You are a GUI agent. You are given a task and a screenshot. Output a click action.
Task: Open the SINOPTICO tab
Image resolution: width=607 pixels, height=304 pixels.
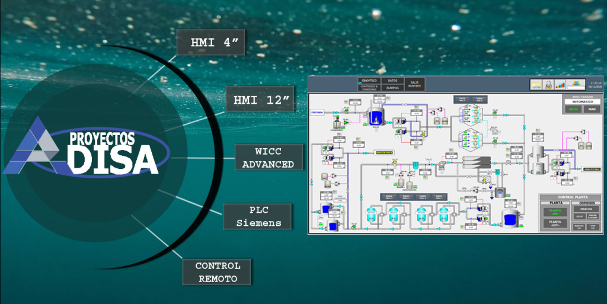369,81
